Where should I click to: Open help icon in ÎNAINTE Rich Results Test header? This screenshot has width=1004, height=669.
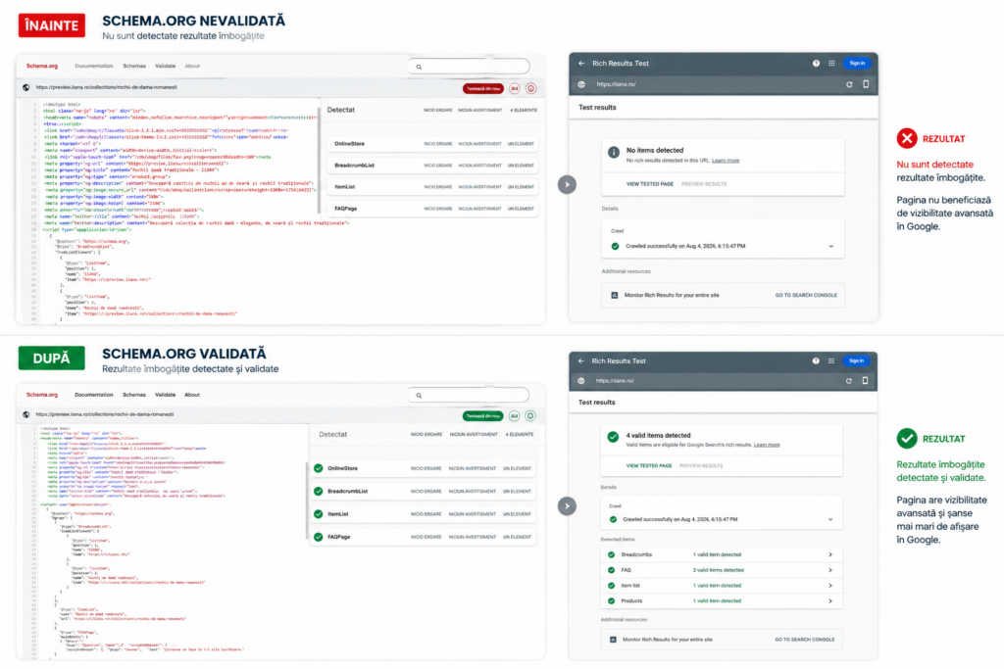816,64
